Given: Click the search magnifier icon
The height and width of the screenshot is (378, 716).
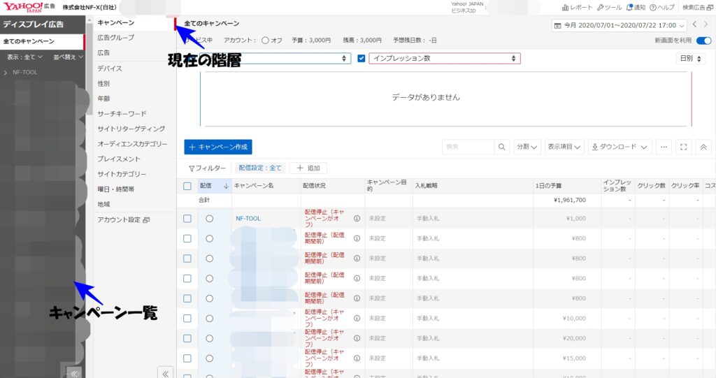Looking at the screenshot, I should tap(502, 147).
